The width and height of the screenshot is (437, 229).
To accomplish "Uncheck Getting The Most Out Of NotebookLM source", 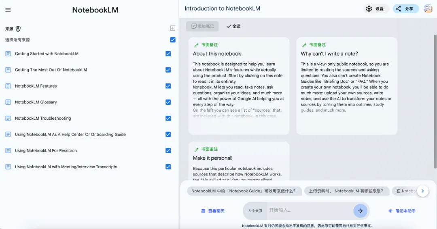I will coord(168,70).
